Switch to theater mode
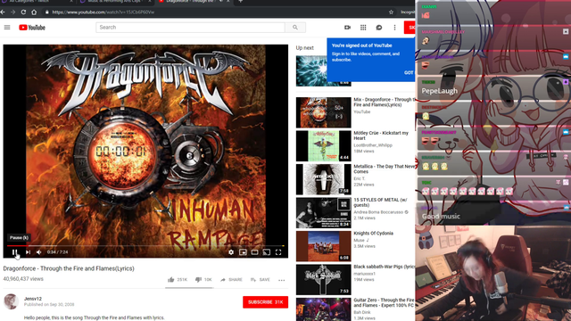Image resolution: width=571 pixels, height=321 pixels. coord(254,251)
